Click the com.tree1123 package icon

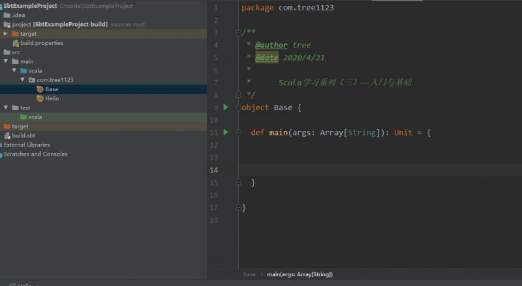(x=31, y=80)
